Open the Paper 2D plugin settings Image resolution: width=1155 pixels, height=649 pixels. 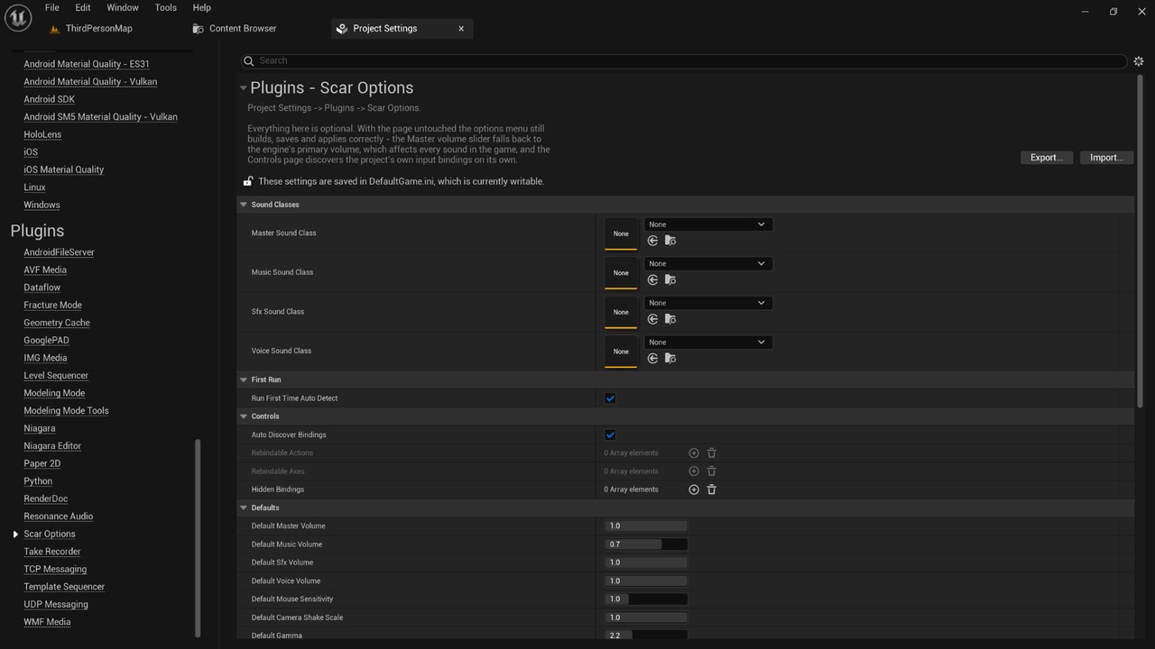[42, 463]
